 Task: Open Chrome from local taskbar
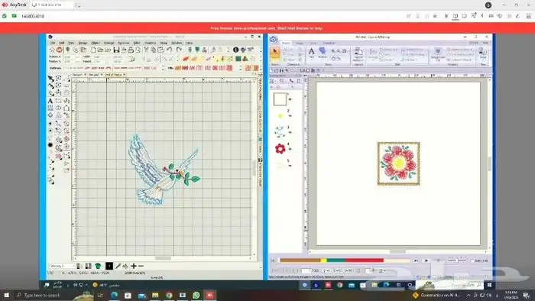(x=169, y=295)
